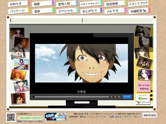Open the 本編配信 streaming tab

tap(139, 11)
